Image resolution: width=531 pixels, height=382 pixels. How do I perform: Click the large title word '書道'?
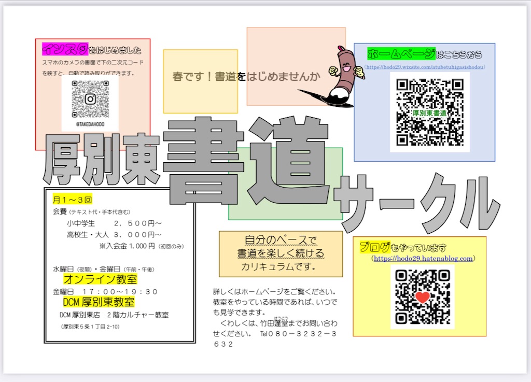(246, 160)
